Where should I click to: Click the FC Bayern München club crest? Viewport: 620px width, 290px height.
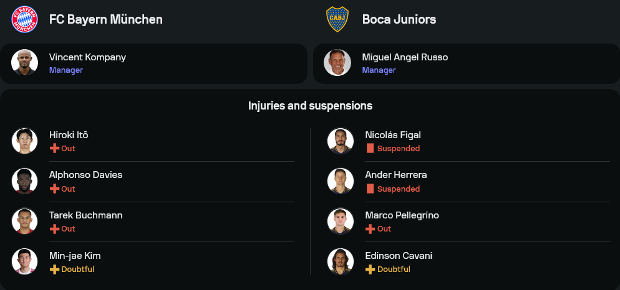25,19
